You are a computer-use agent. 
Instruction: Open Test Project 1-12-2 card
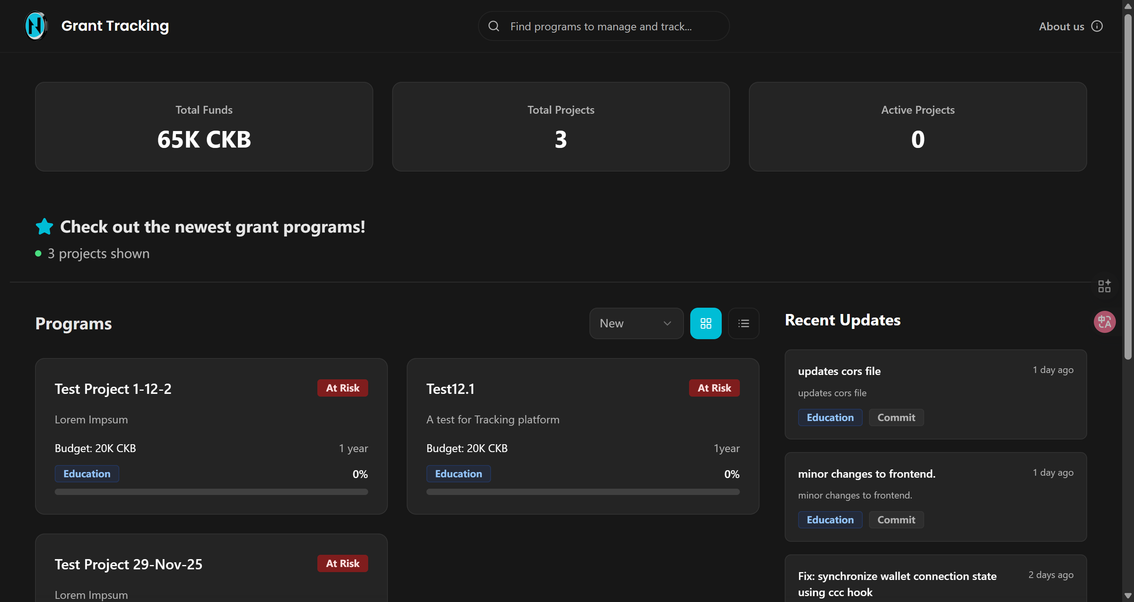pyautogui.click(x=113, y=389)
